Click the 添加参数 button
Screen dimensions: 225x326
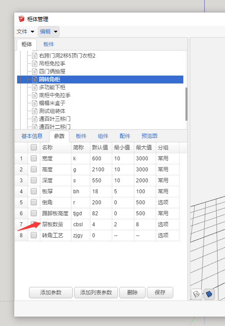[x=51, y=293]
